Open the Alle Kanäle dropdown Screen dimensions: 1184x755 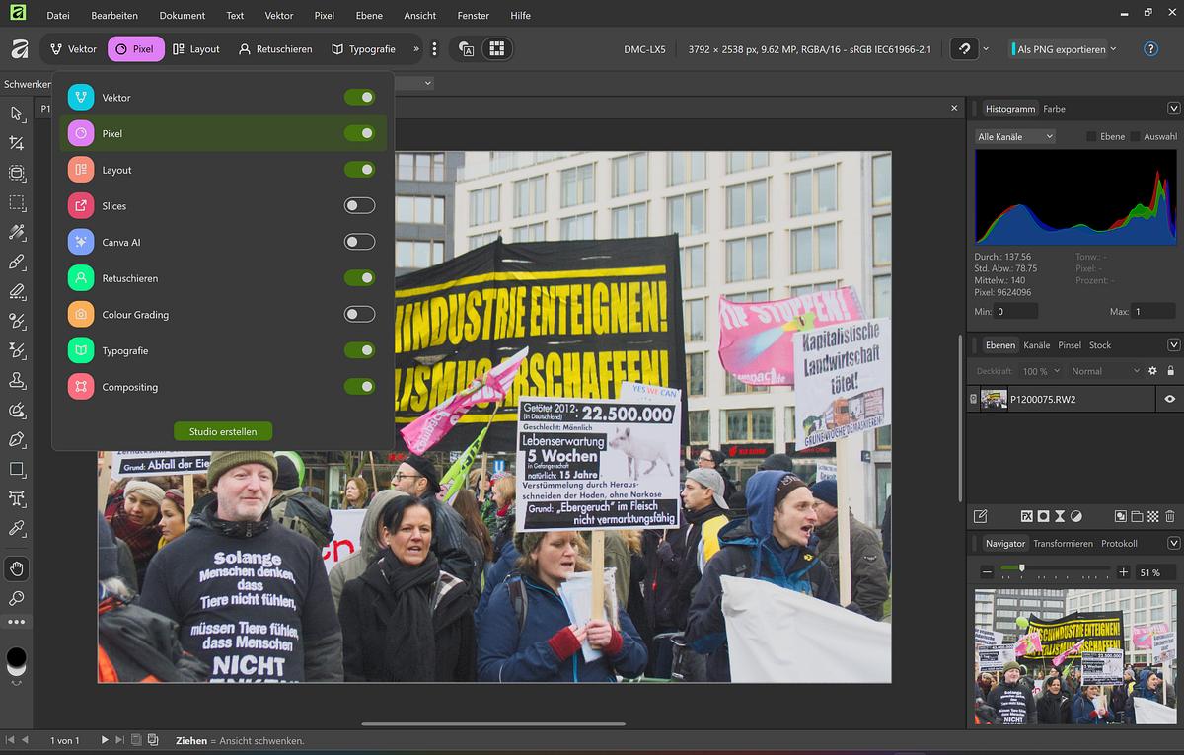(x=1014, y=137)
